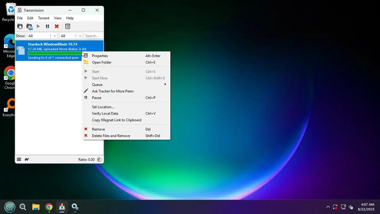This screenshot has width=380, height=214.
Task: Click the sync update tray icon
Action: pos(335,207)
